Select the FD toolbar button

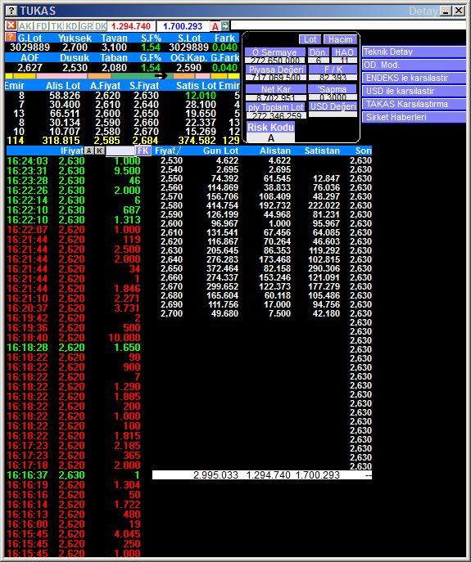(42, 26)
